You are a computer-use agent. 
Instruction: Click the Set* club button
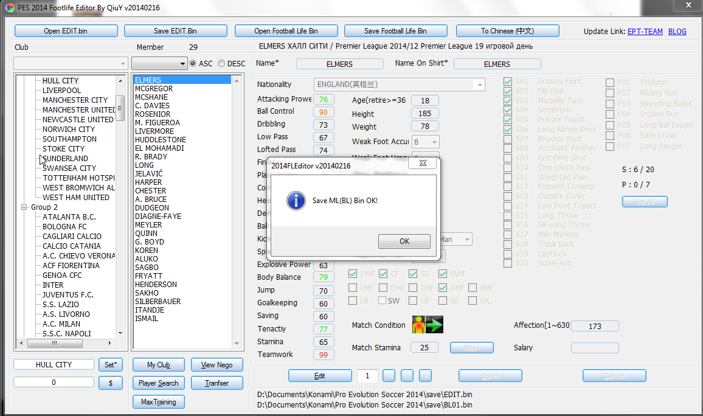(110, 365)
